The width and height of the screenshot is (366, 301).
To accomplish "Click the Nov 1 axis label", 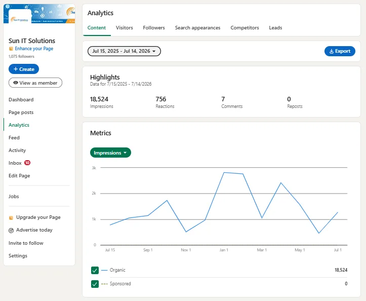I will (186, 250).
